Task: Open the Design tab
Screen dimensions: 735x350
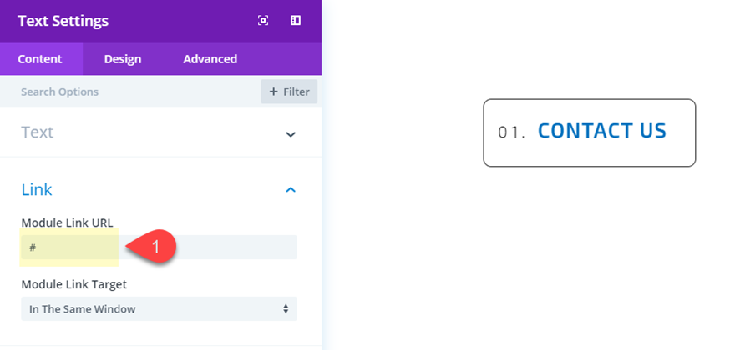Action: [x=123, y=59]
